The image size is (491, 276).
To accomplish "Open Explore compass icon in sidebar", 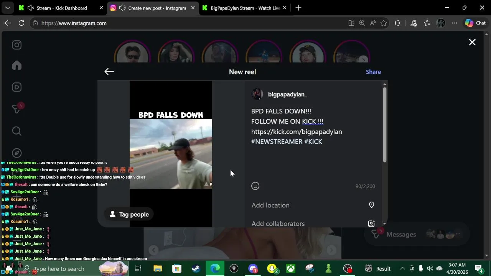I will [17, 153].
